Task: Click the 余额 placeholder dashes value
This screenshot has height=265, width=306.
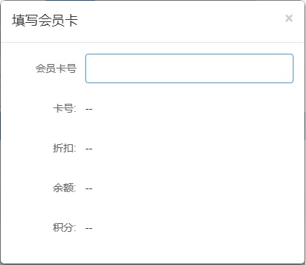Action: (89, 188)
